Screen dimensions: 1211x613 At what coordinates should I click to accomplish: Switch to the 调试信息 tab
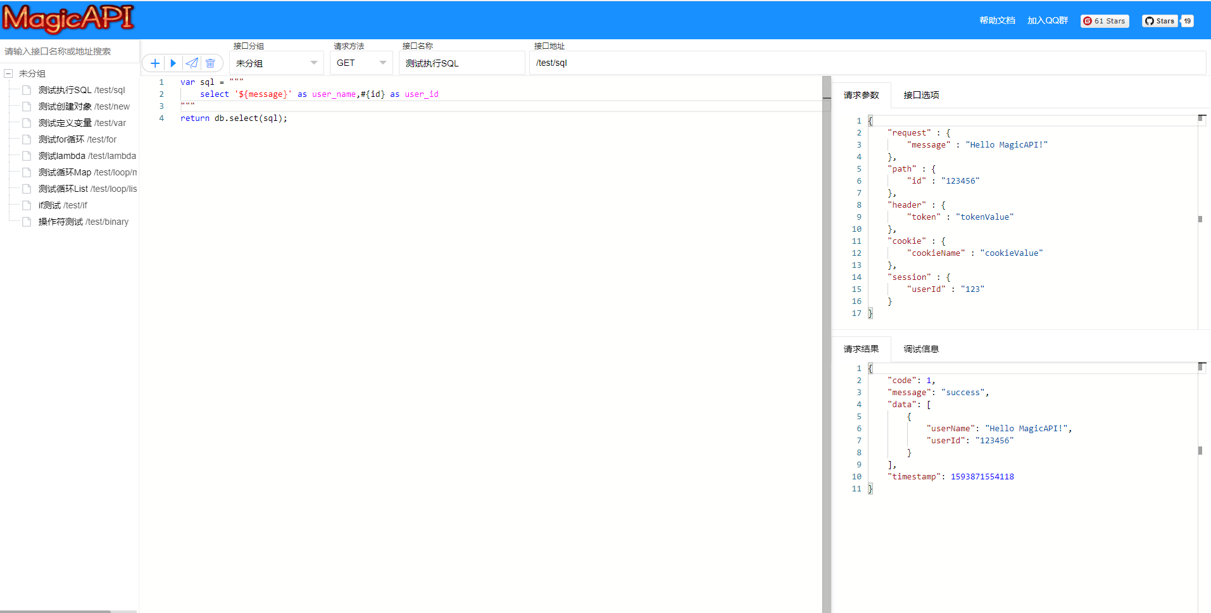coord(921,349)
